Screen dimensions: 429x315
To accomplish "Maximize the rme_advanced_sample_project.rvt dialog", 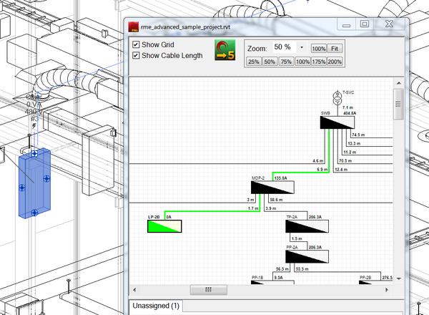I will (365, 24).
